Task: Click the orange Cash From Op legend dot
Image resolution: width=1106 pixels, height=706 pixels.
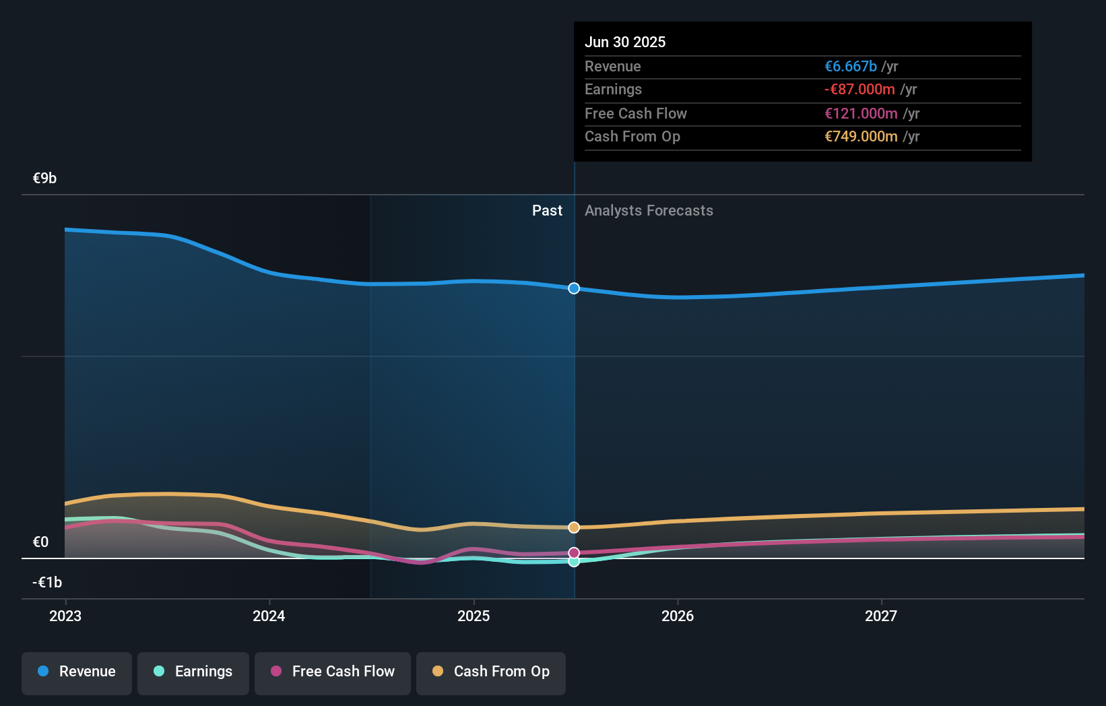Action: 438,671
